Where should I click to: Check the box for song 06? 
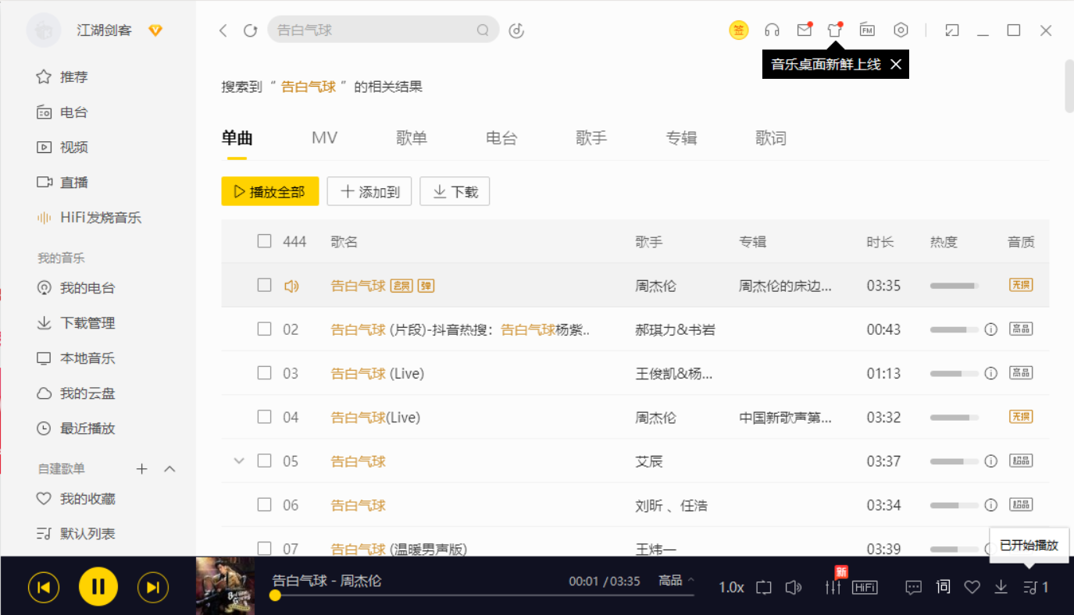click(x=264, y=504)
